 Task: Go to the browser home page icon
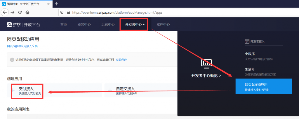pos(27,12)
